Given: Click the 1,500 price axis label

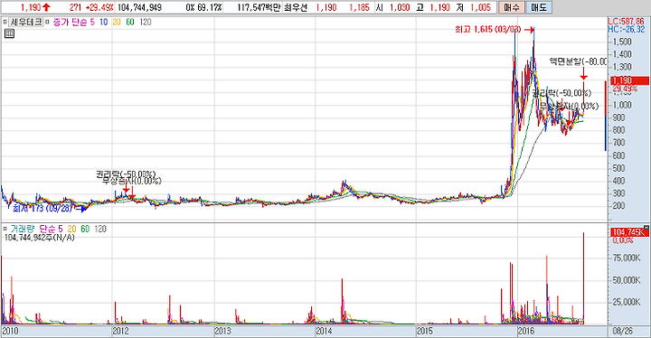Looking at the screenshot, I should click(x=621, y=42).
